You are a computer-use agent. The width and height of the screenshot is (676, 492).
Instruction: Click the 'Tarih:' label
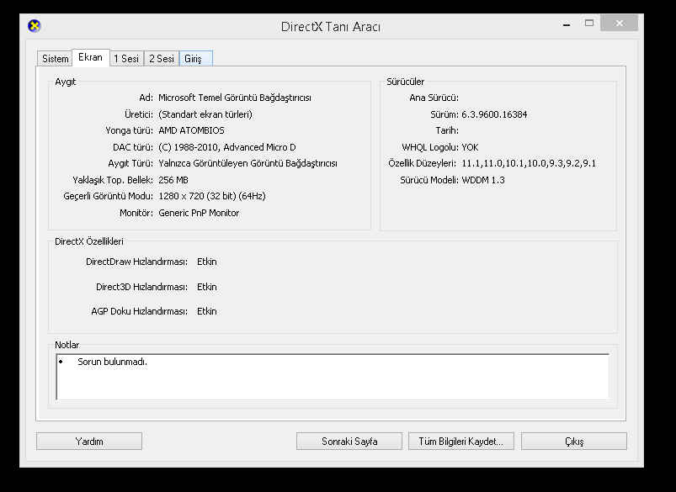coord(447,130)
